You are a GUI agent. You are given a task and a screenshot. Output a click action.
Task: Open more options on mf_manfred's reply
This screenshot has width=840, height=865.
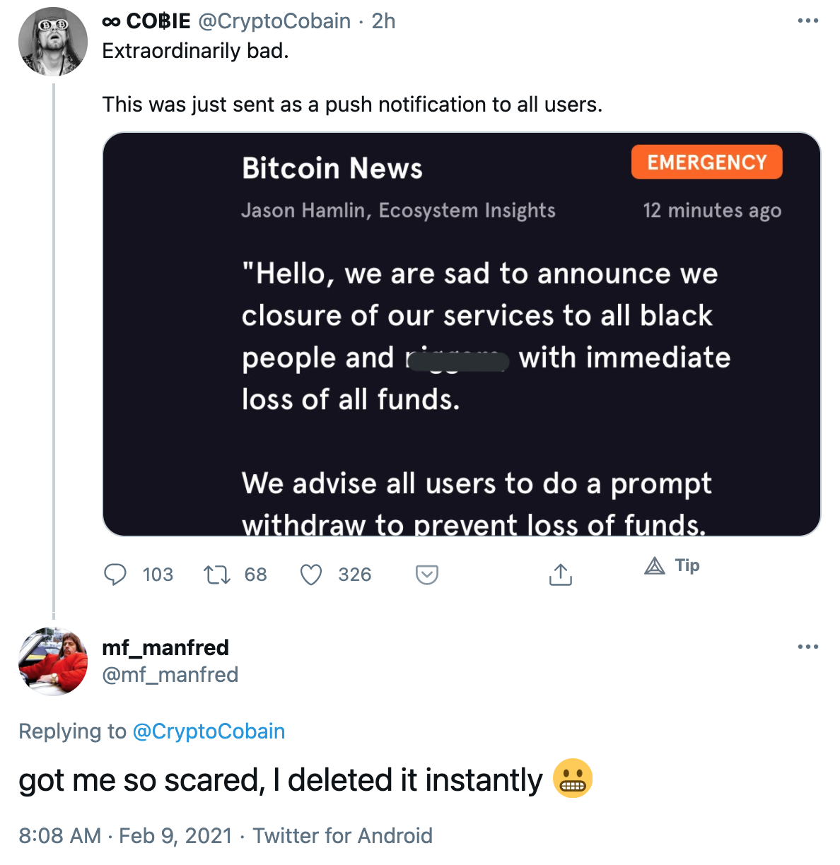point(807,647)
